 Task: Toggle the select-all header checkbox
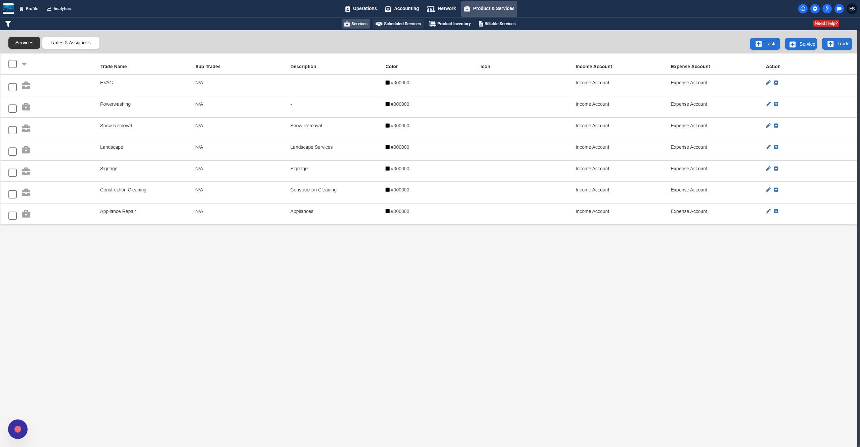12,64
